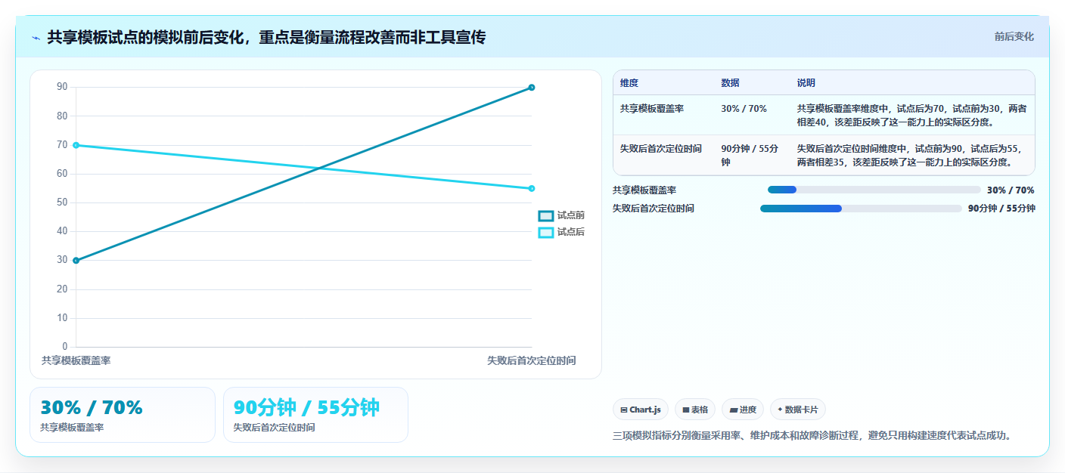Viewport: 1065px width, 473px height.
Task: Click the lightning icon beside the title
Action: [36, 38]
